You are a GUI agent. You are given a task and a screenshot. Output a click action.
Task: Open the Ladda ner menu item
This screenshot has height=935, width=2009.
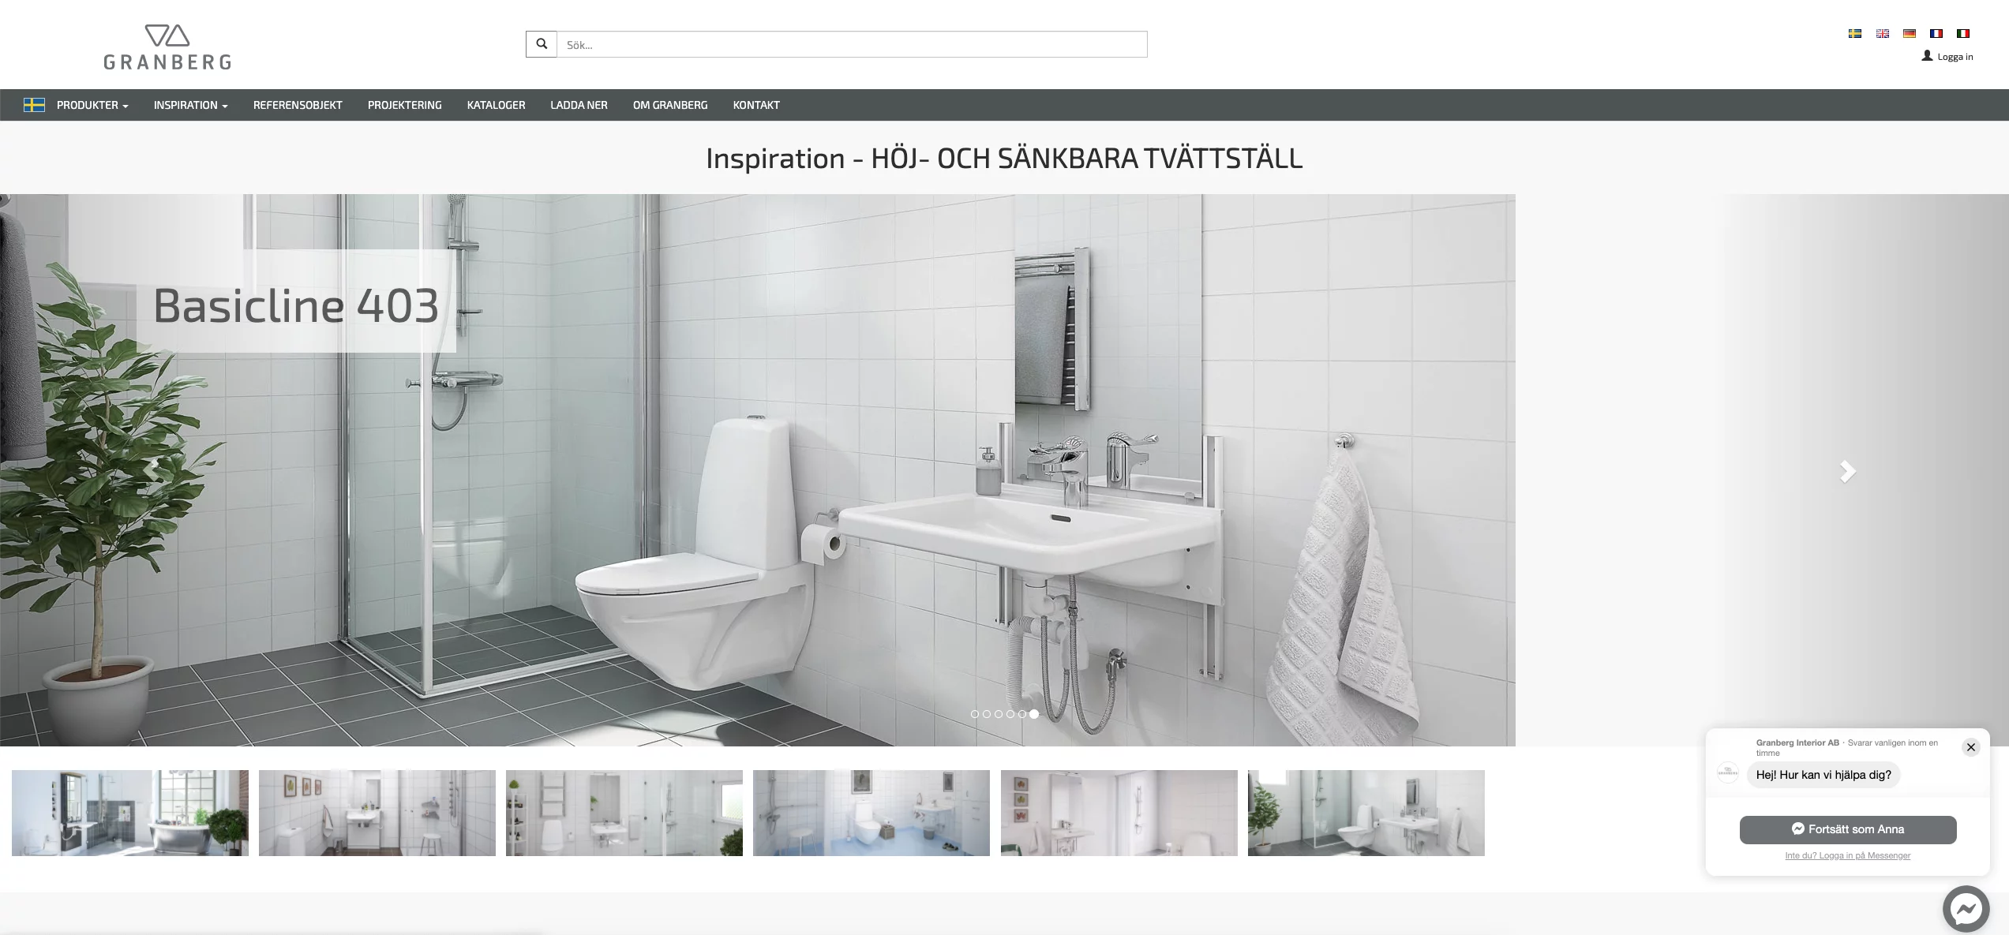pos(579,105)
